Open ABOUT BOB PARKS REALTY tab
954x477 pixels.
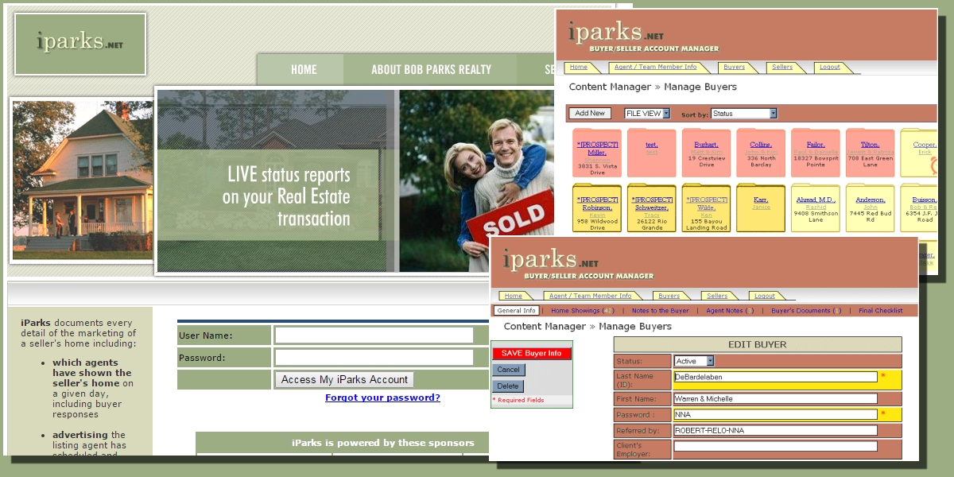pyautogui.click(x=431, y=70)
